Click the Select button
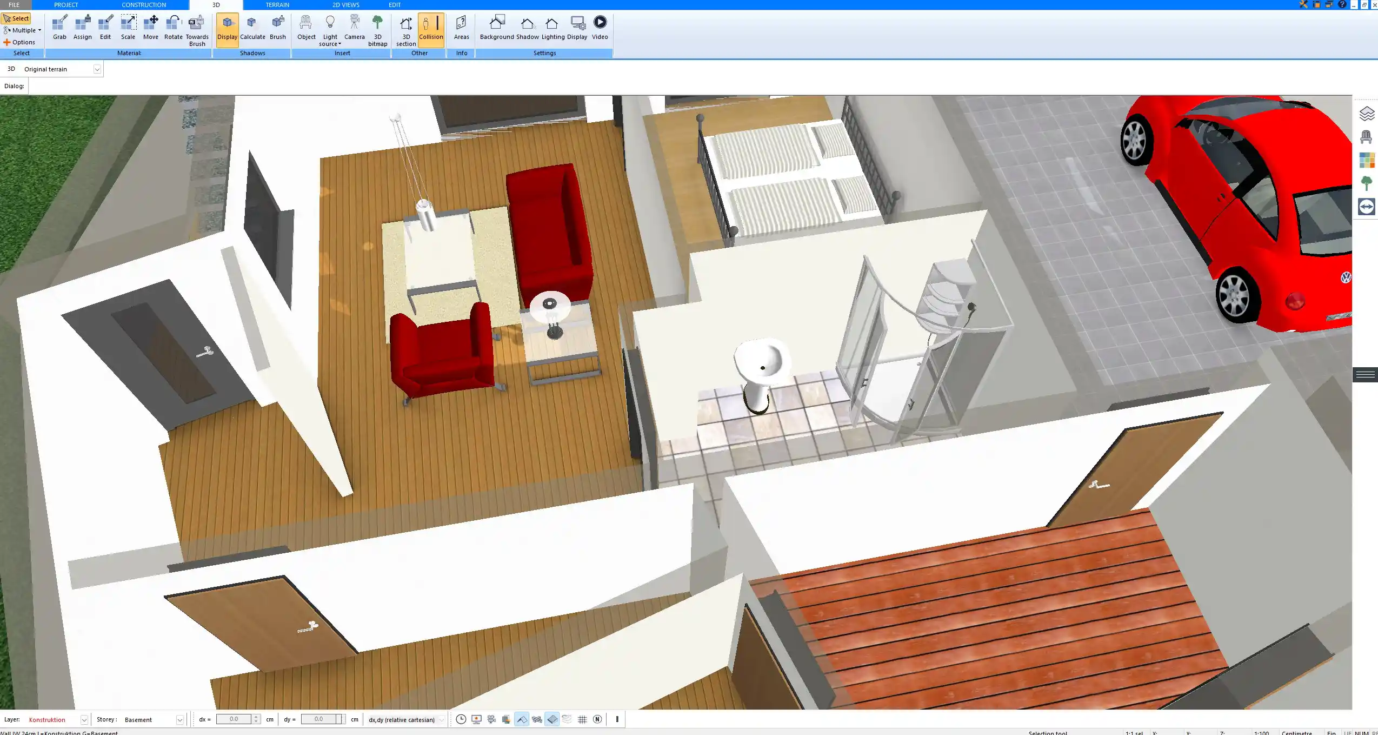 coord(16,18)
